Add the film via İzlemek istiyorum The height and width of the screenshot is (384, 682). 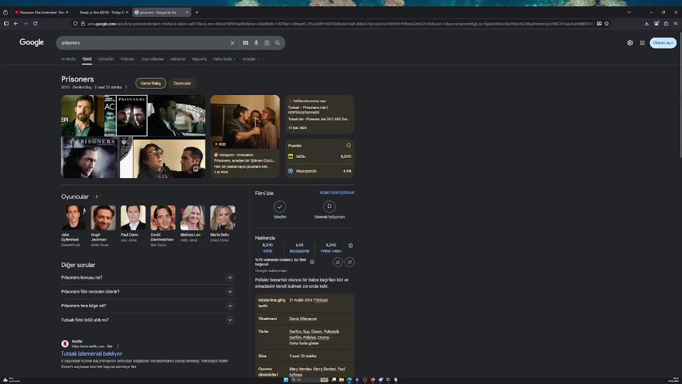tap(329, 210)
